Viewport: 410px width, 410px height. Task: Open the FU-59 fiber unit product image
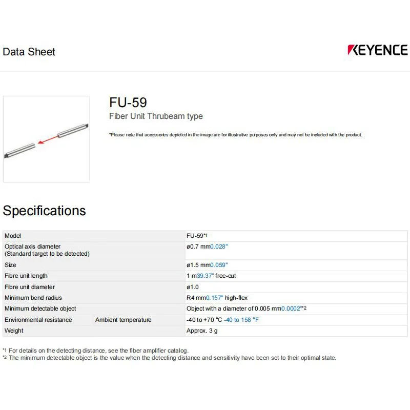click(x=46, y=139)
